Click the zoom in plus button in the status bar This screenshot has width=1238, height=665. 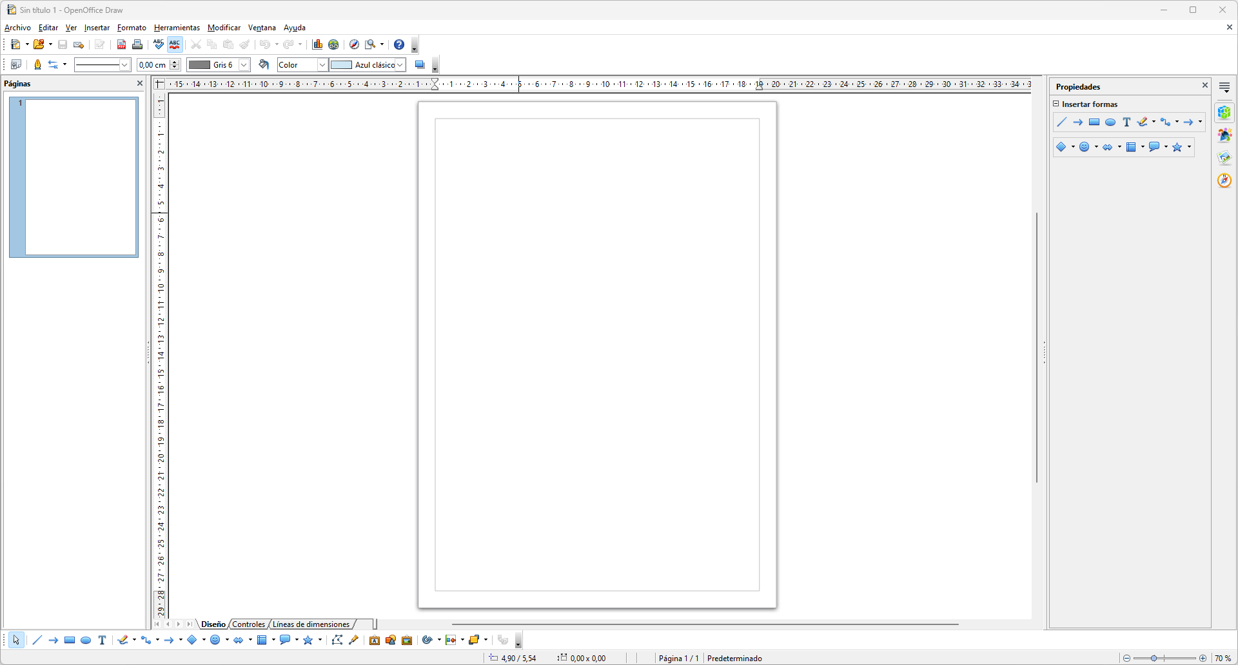1203,658
